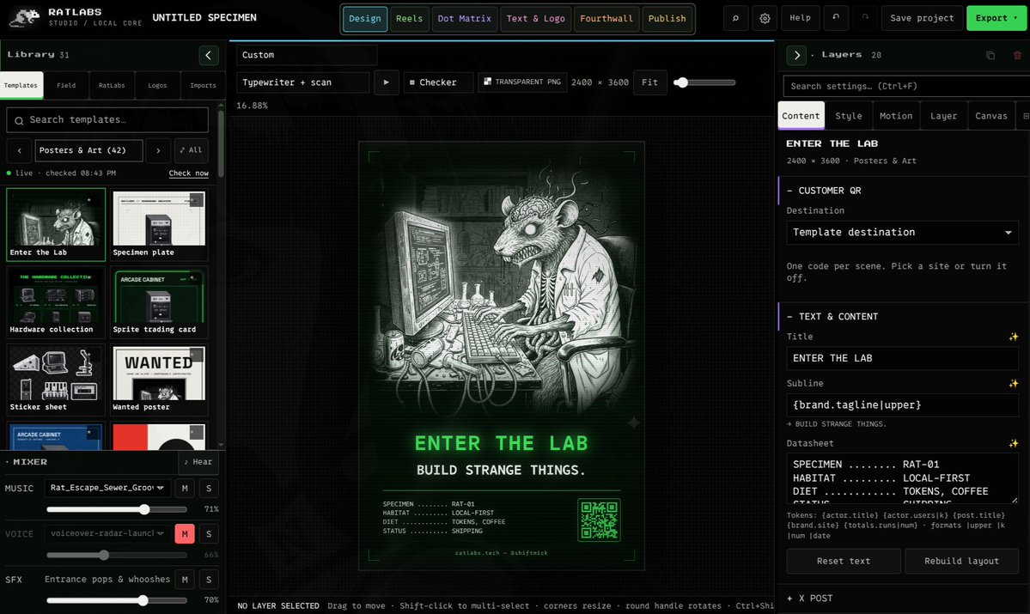Toggle the Checker background option
Image resolution: width=1030 pixels, height=614 pixels.
tap(438, 82)
